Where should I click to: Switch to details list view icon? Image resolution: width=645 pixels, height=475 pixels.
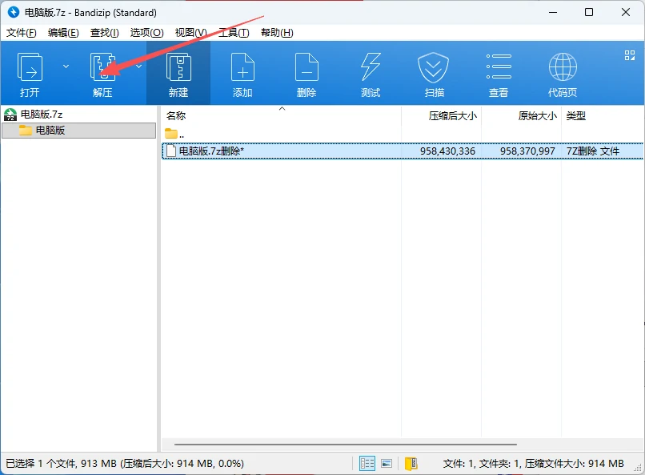click(367, 464)
